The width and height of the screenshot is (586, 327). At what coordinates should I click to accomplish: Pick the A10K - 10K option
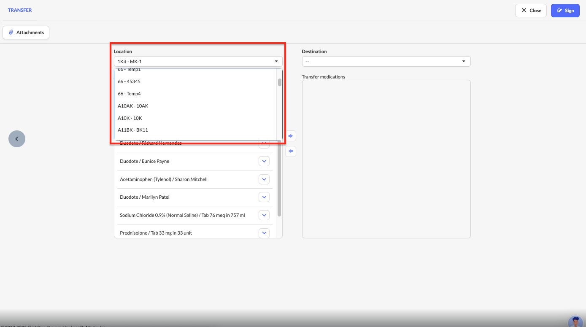coord(130,118)
